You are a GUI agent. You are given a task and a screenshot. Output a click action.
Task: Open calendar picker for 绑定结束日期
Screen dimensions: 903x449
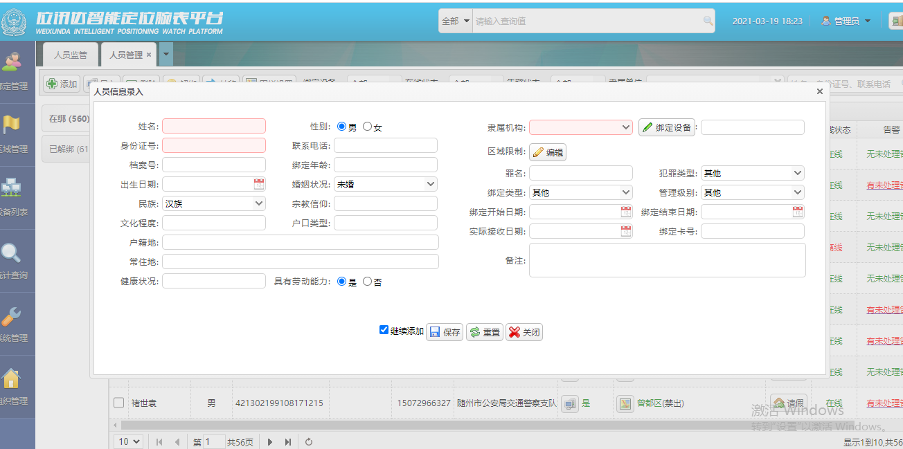(x=798, y=212)
